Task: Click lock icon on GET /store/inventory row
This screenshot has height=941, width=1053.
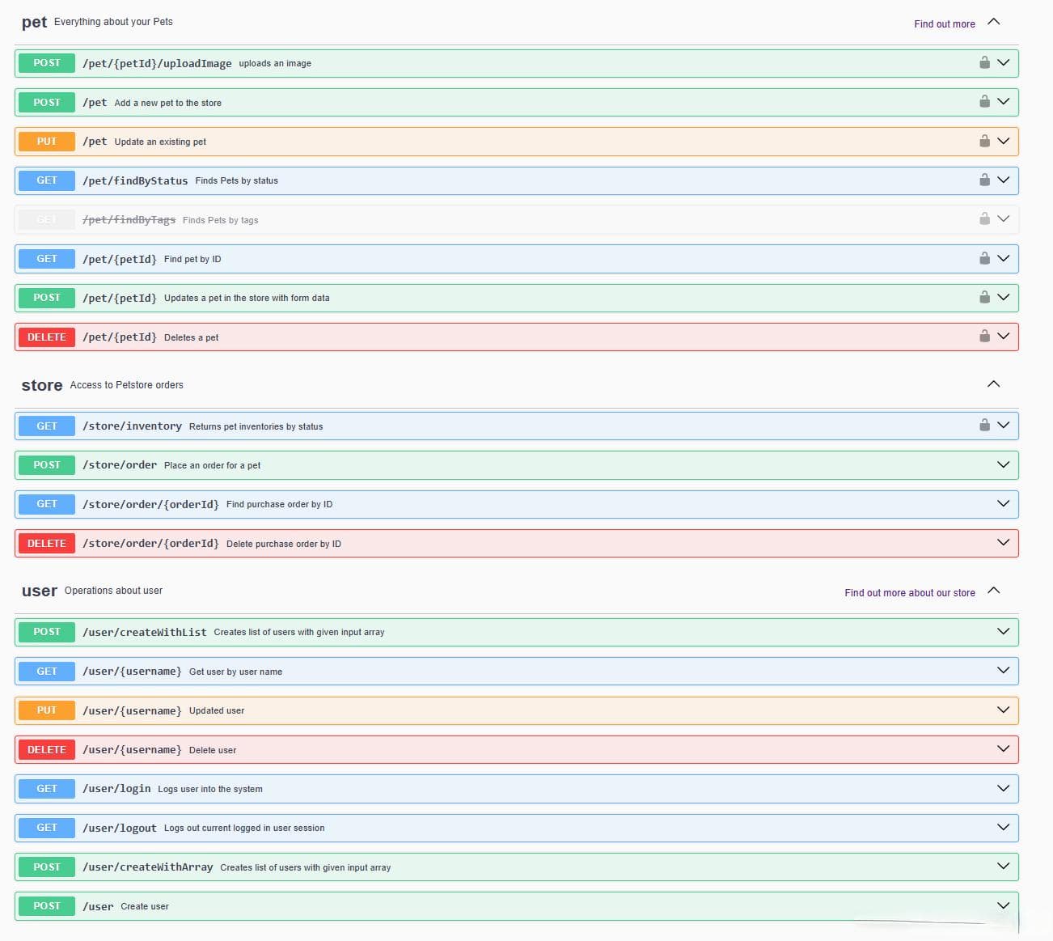Action: pyautogui.click(x=984, y=425)
